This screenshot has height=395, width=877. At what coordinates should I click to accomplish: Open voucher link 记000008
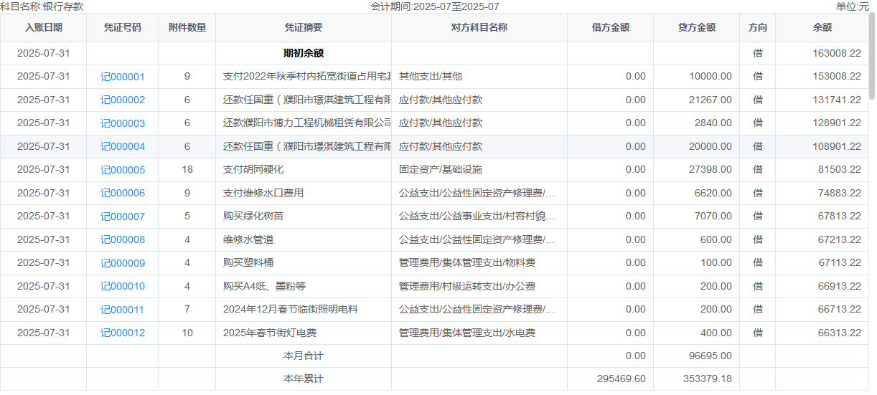[122, 240]
